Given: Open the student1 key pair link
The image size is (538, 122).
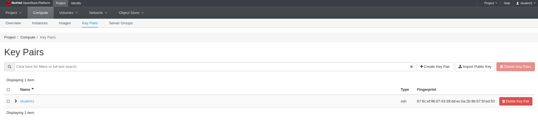Looking at the screenshot, I should tap(27, 101).
